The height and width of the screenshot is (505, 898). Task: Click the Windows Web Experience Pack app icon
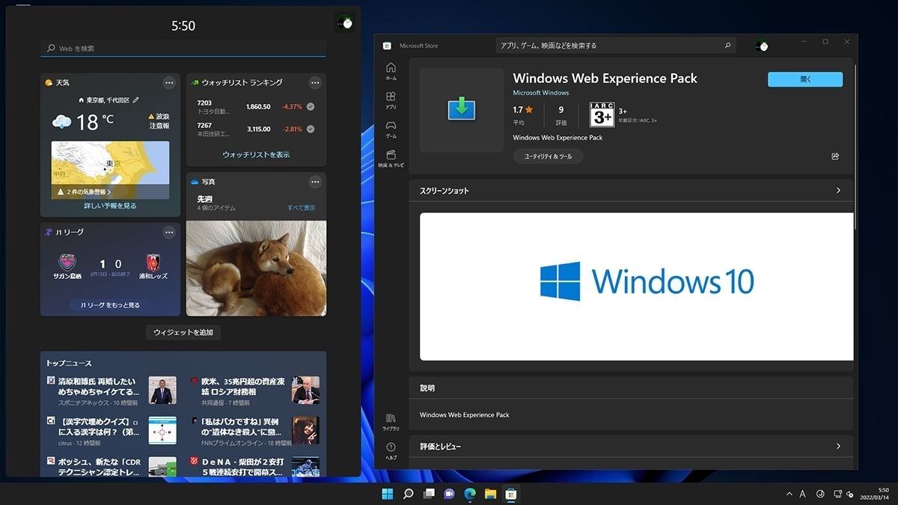[x=462, y=110]
